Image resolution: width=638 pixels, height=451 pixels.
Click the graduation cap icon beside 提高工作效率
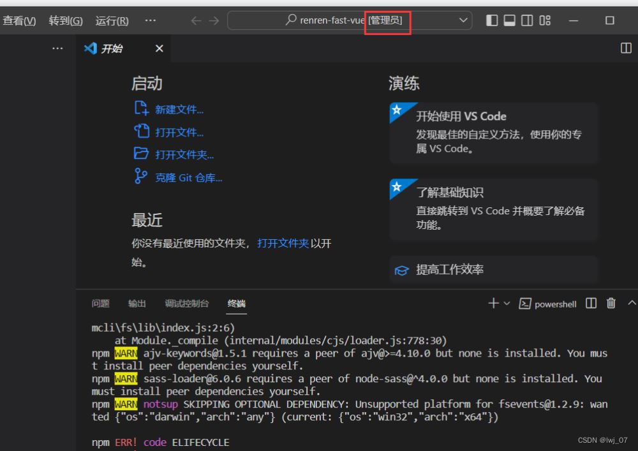click(x=401, y=270)
